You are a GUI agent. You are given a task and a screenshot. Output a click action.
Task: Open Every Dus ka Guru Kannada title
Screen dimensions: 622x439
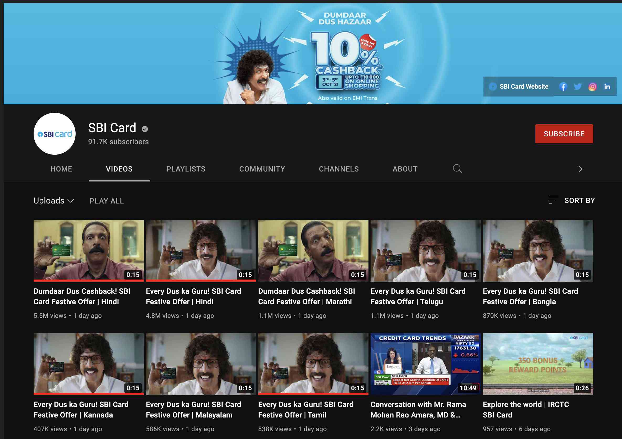(81, 410)
